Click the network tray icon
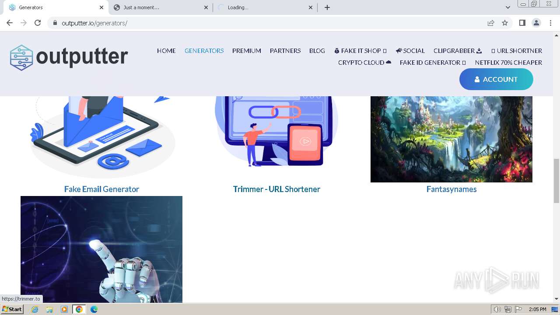 pyautogui.click(x=508, y=309)
